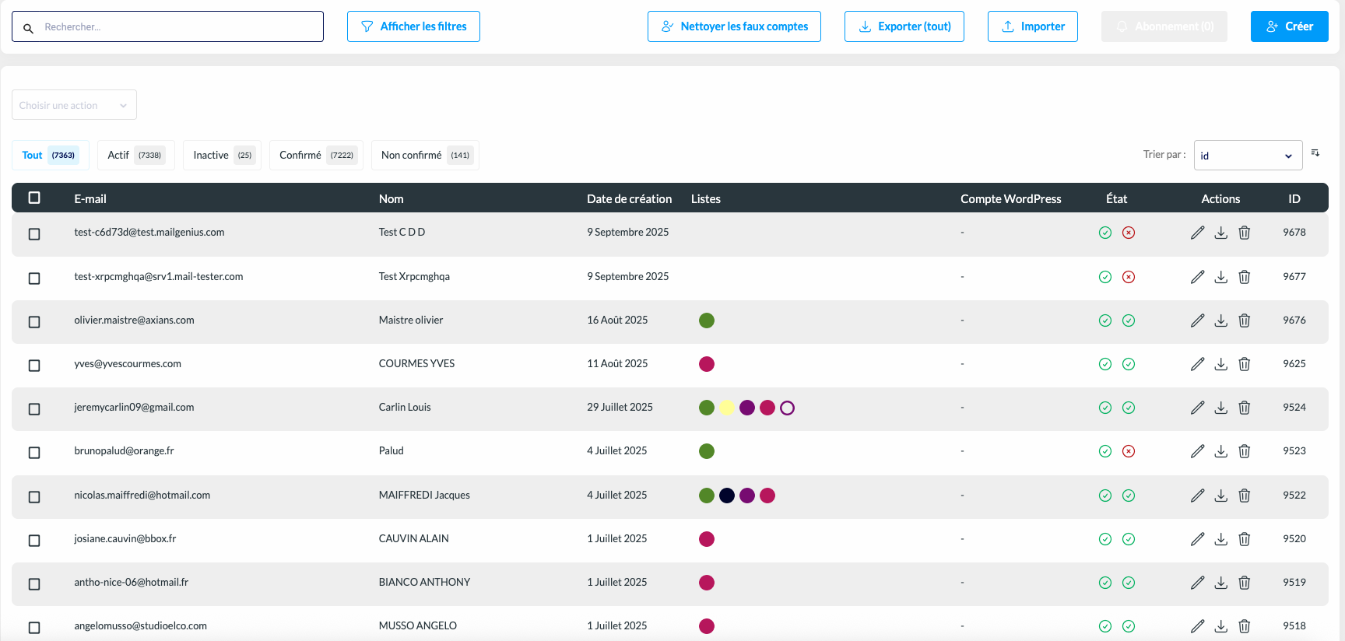Click the trash icon for yves@yvescourmes.com
Image resolution: width=1345 pixels, height=641 pixels.
[x=1245, y=364]
